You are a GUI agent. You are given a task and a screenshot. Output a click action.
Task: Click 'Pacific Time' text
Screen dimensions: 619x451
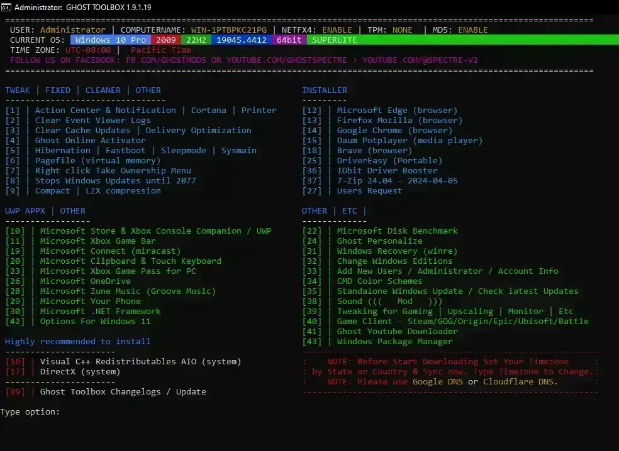(x=160, y=50)
